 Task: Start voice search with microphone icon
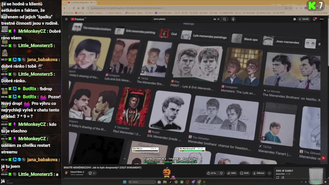(x=233, y=19)
